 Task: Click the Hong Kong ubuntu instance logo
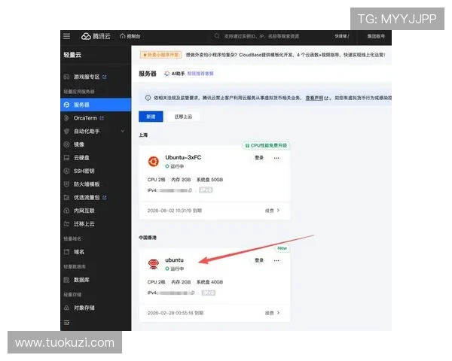tap(154, 264)
